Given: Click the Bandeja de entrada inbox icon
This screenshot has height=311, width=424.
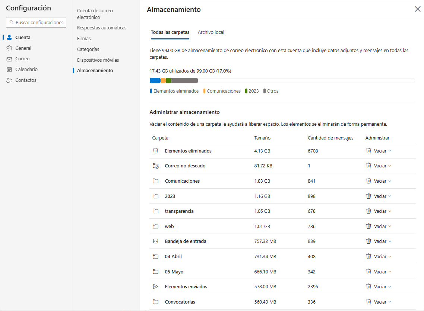Looking at the screenshot, I should [155, 241].
